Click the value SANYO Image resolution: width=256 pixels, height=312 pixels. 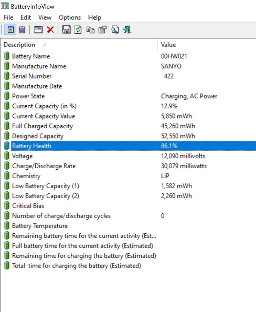point(171,66)
